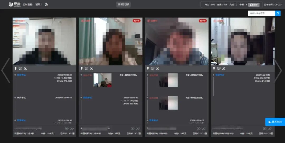Open the 实时监控 menu item
Image resolution: width=285 pixels, height=143 pixels.
tap(27, 4)
